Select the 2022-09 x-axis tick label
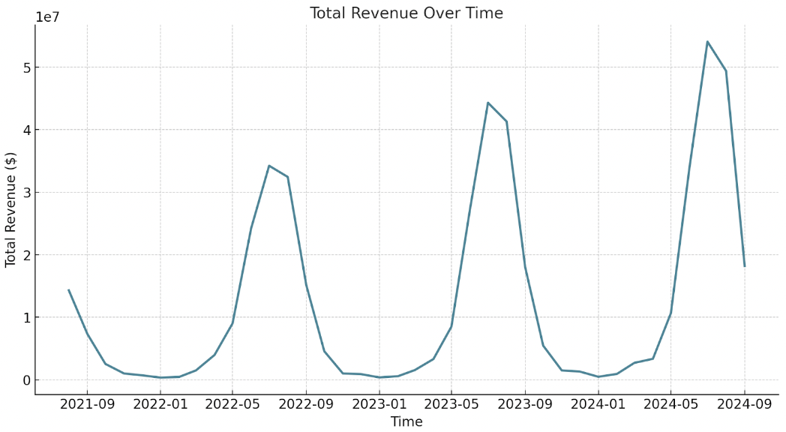The image size is (786, 432). [306, 405]
